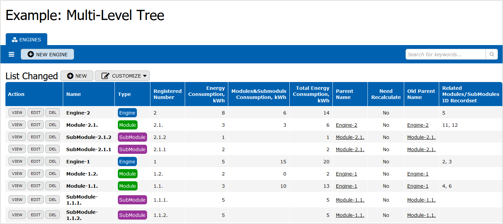Screen dimensions: 503x224
Task: Delete the SubModule-2.1.2 row
Action: point(53,137)
